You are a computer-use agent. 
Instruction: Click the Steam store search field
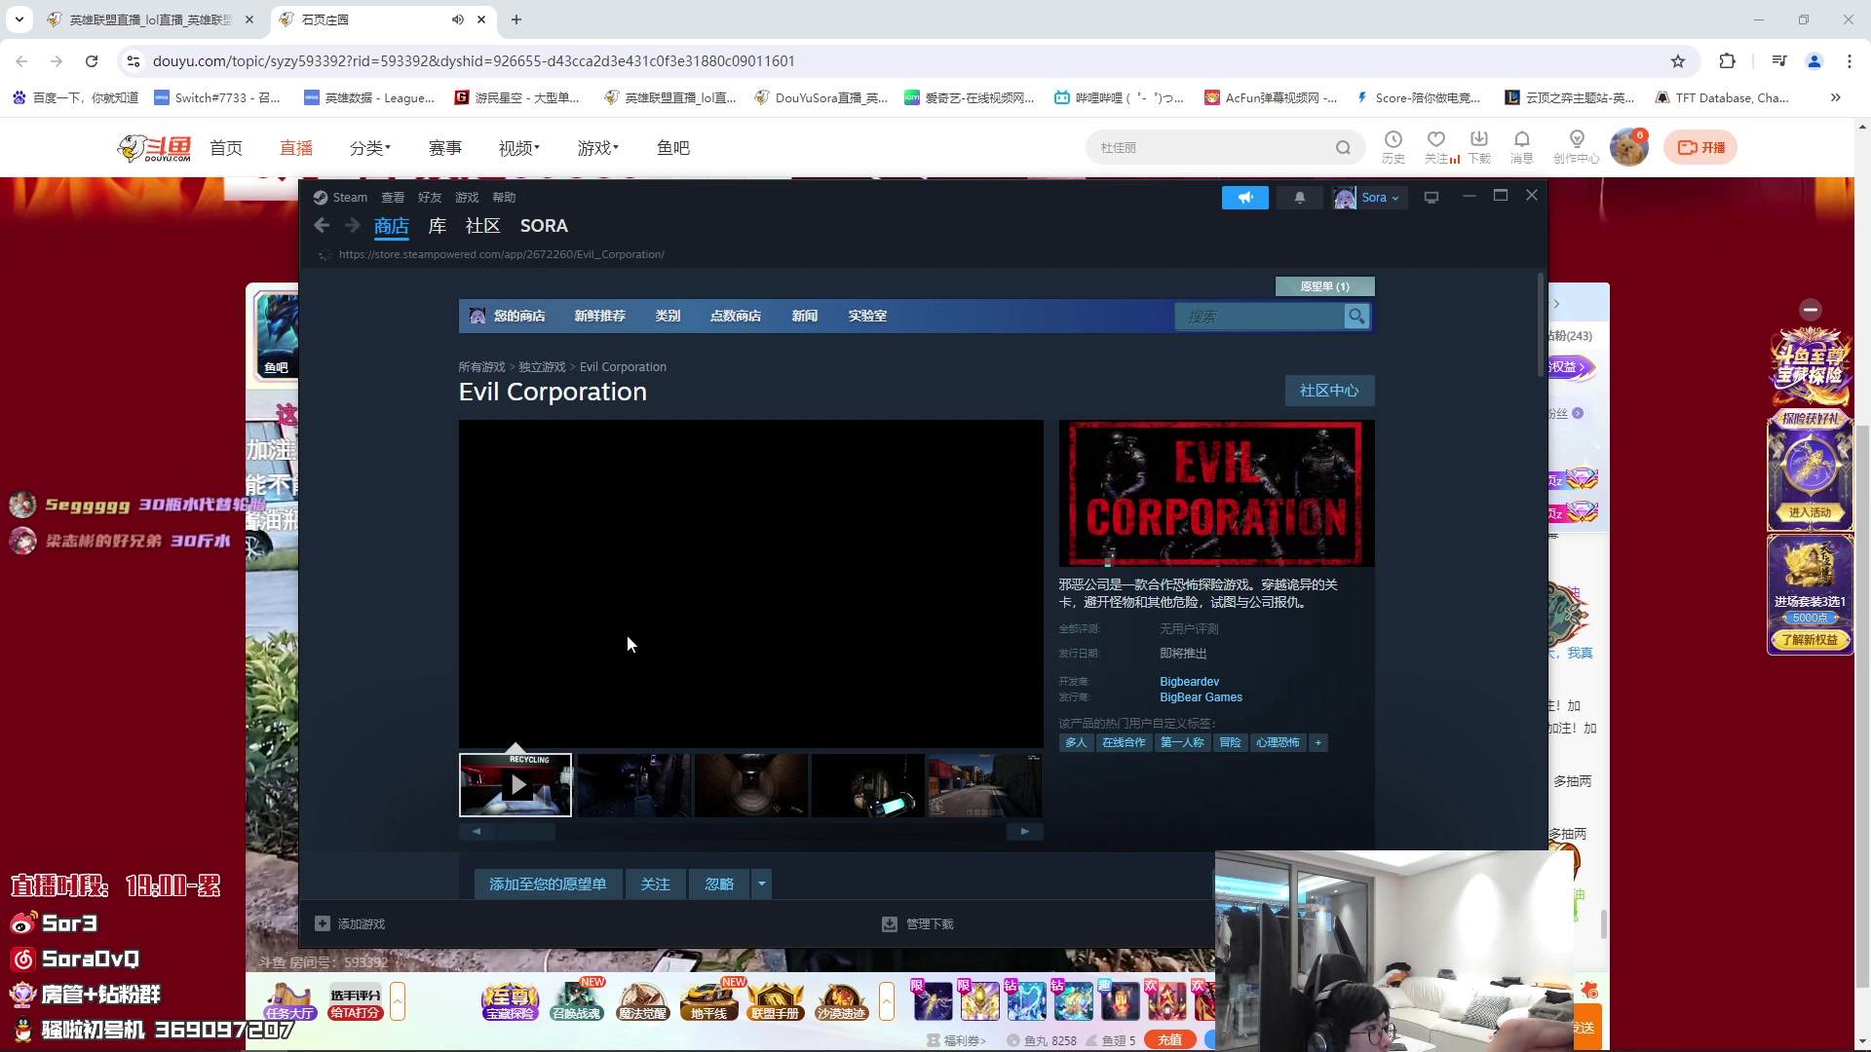(x=1259, y=317)
